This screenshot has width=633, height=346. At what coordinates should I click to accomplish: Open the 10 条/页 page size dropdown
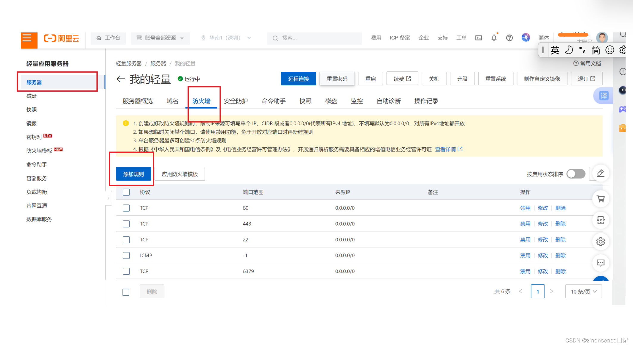pyautogui.click(x=583, y=292)
